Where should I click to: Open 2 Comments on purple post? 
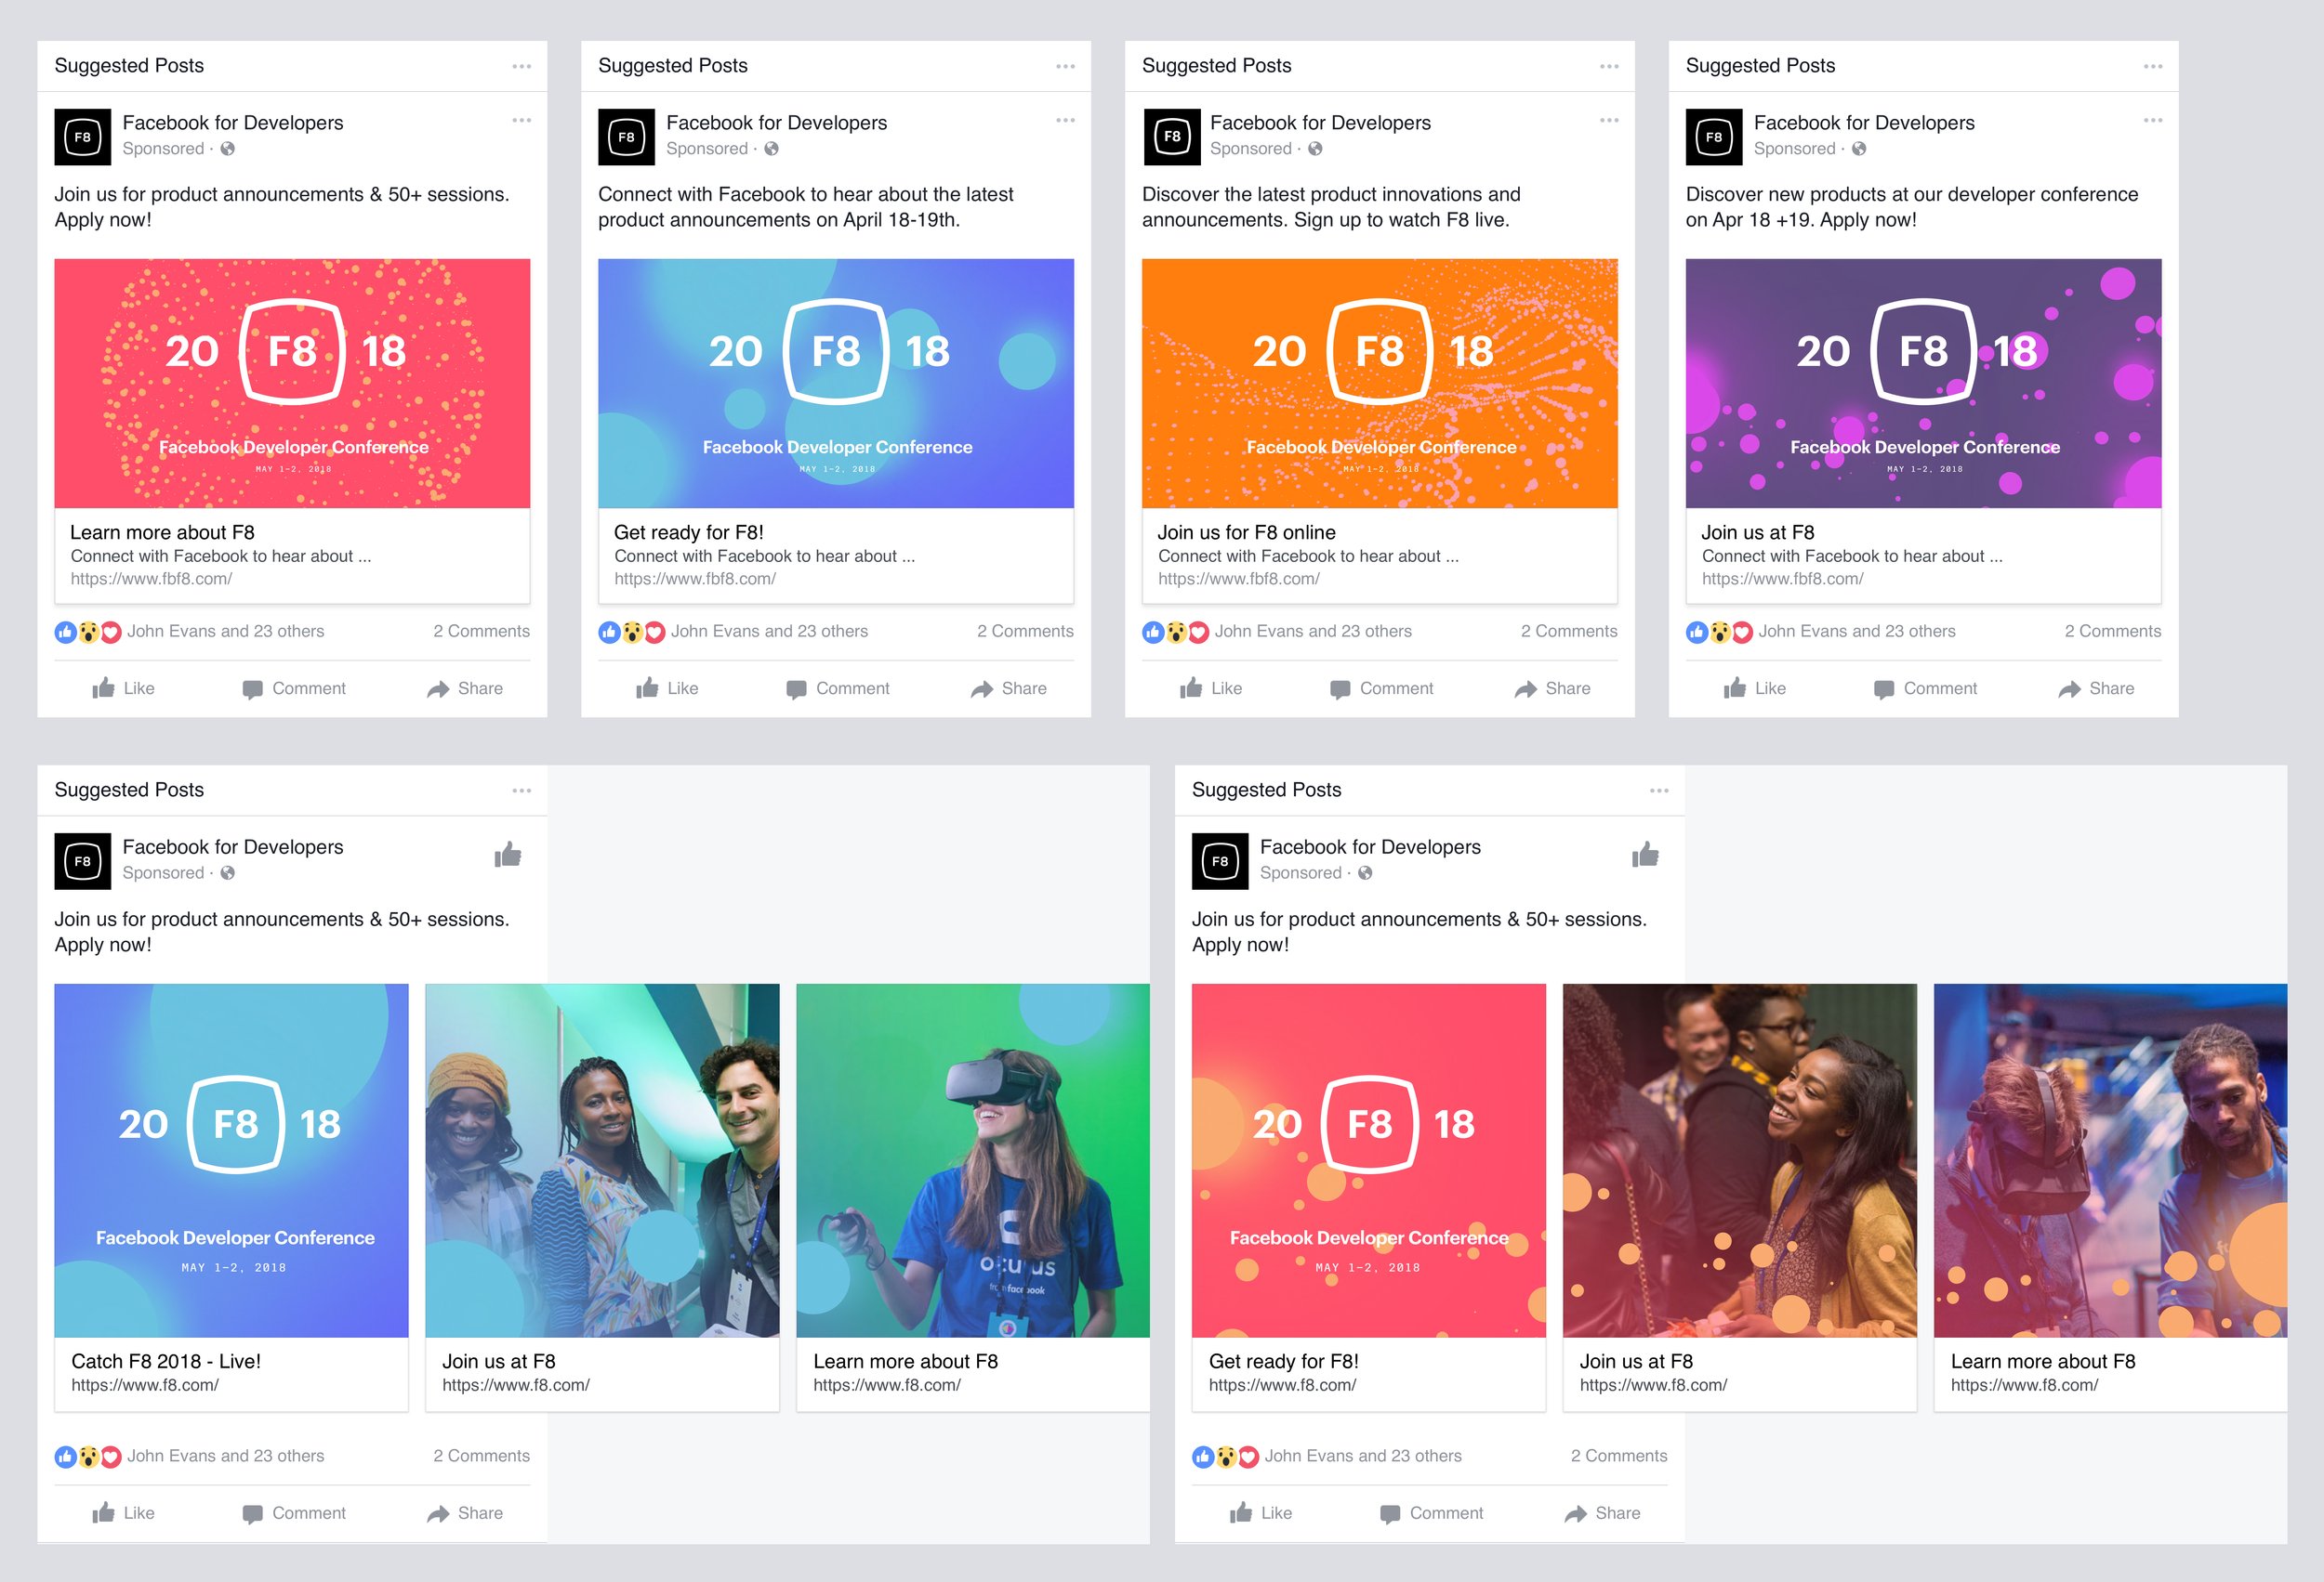point(2112,632)
